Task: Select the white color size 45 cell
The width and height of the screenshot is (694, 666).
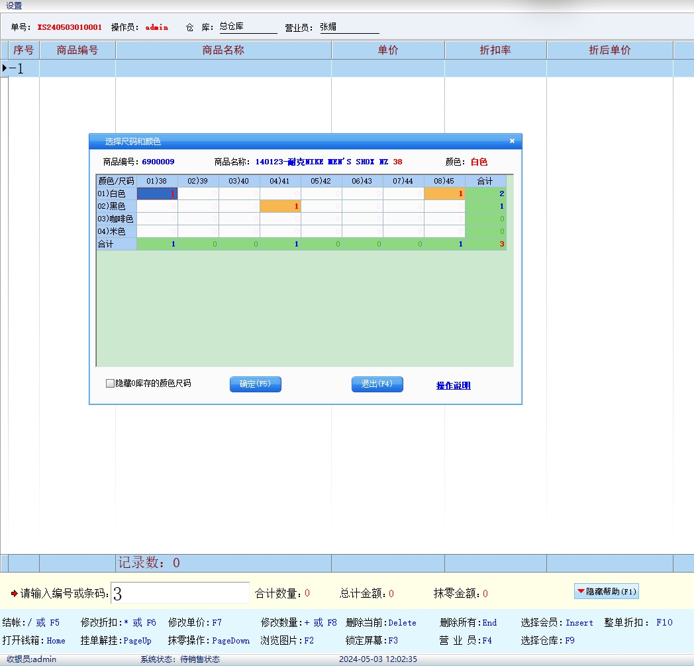Action: [x=444, y=194]
